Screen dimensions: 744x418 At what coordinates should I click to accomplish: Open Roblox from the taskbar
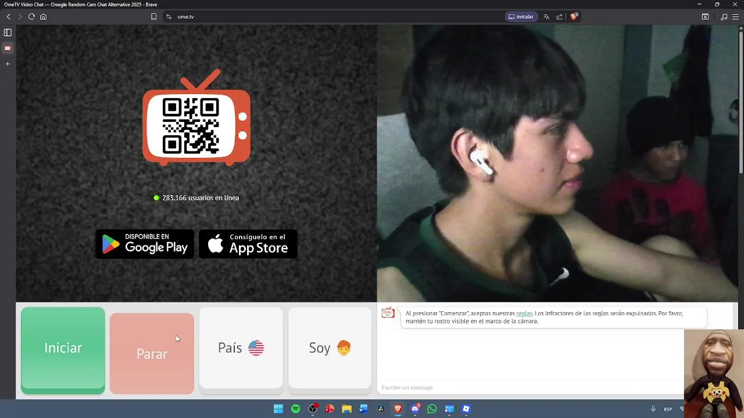pyautogui.click(x=466, y=409)
